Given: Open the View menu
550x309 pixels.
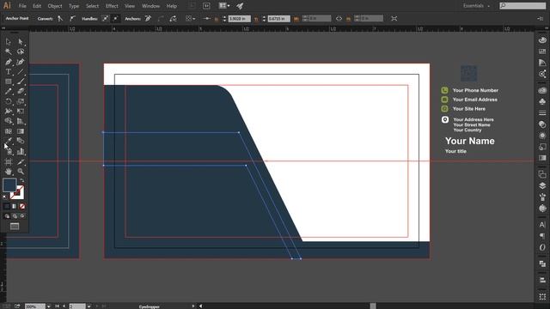Looking at the screenshot, I should point(130,6).
